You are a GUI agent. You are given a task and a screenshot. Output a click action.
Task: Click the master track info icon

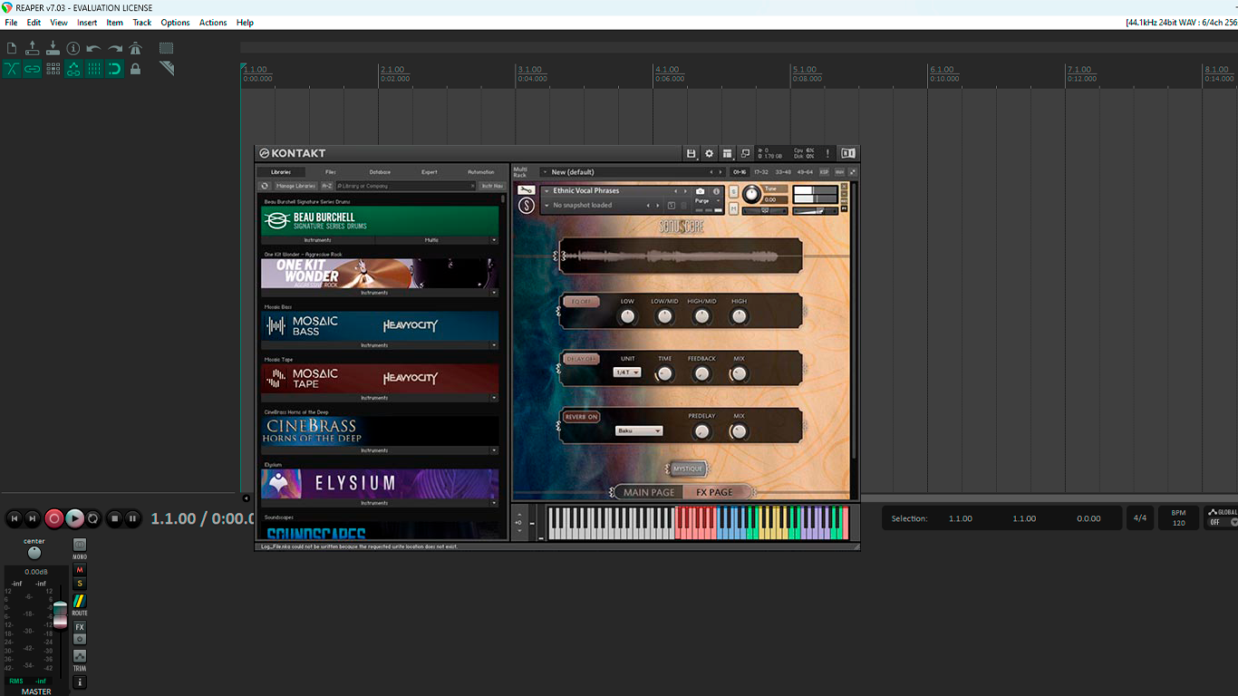point(79,681)
